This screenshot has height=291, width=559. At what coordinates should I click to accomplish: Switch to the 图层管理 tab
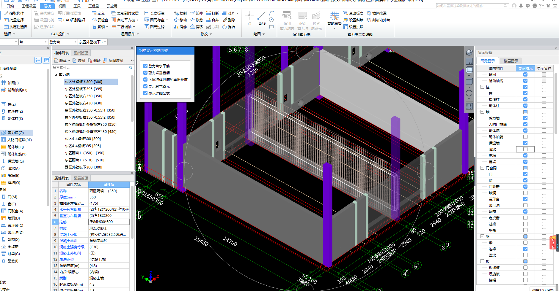point(81,178)
